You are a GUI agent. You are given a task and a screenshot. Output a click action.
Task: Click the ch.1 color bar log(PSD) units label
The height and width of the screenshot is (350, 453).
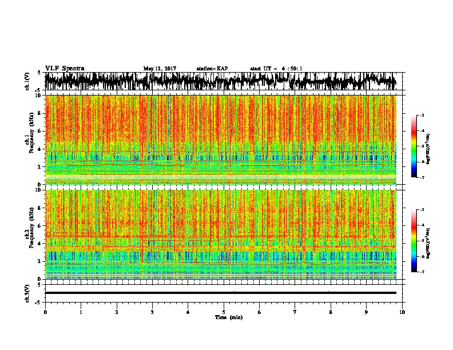428,149
